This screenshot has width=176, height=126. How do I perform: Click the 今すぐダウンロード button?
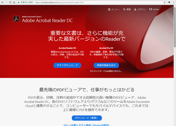pos(67,65)
